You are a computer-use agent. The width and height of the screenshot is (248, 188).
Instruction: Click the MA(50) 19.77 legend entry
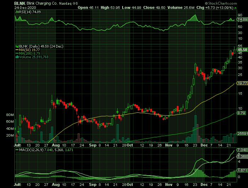(x=29, y=50)
